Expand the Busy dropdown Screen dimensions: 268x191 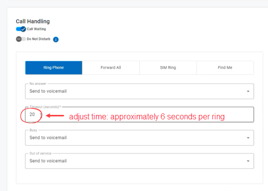pos(139,138)
